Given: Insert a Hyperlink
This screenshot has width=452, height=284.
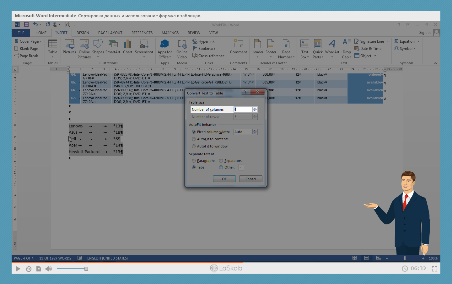Looking at the screenshot, I should click(203, 41).
